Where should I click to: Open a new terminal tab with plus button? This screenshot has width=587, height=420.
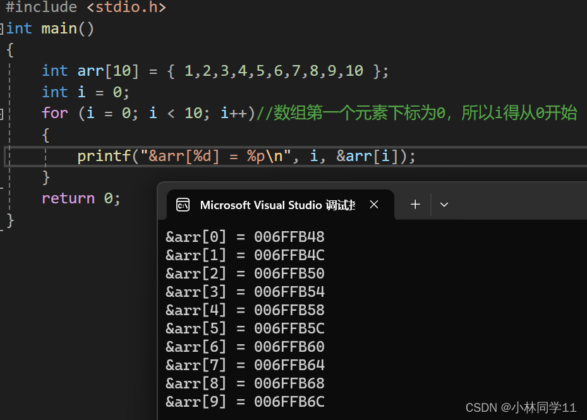click(415, 205)
